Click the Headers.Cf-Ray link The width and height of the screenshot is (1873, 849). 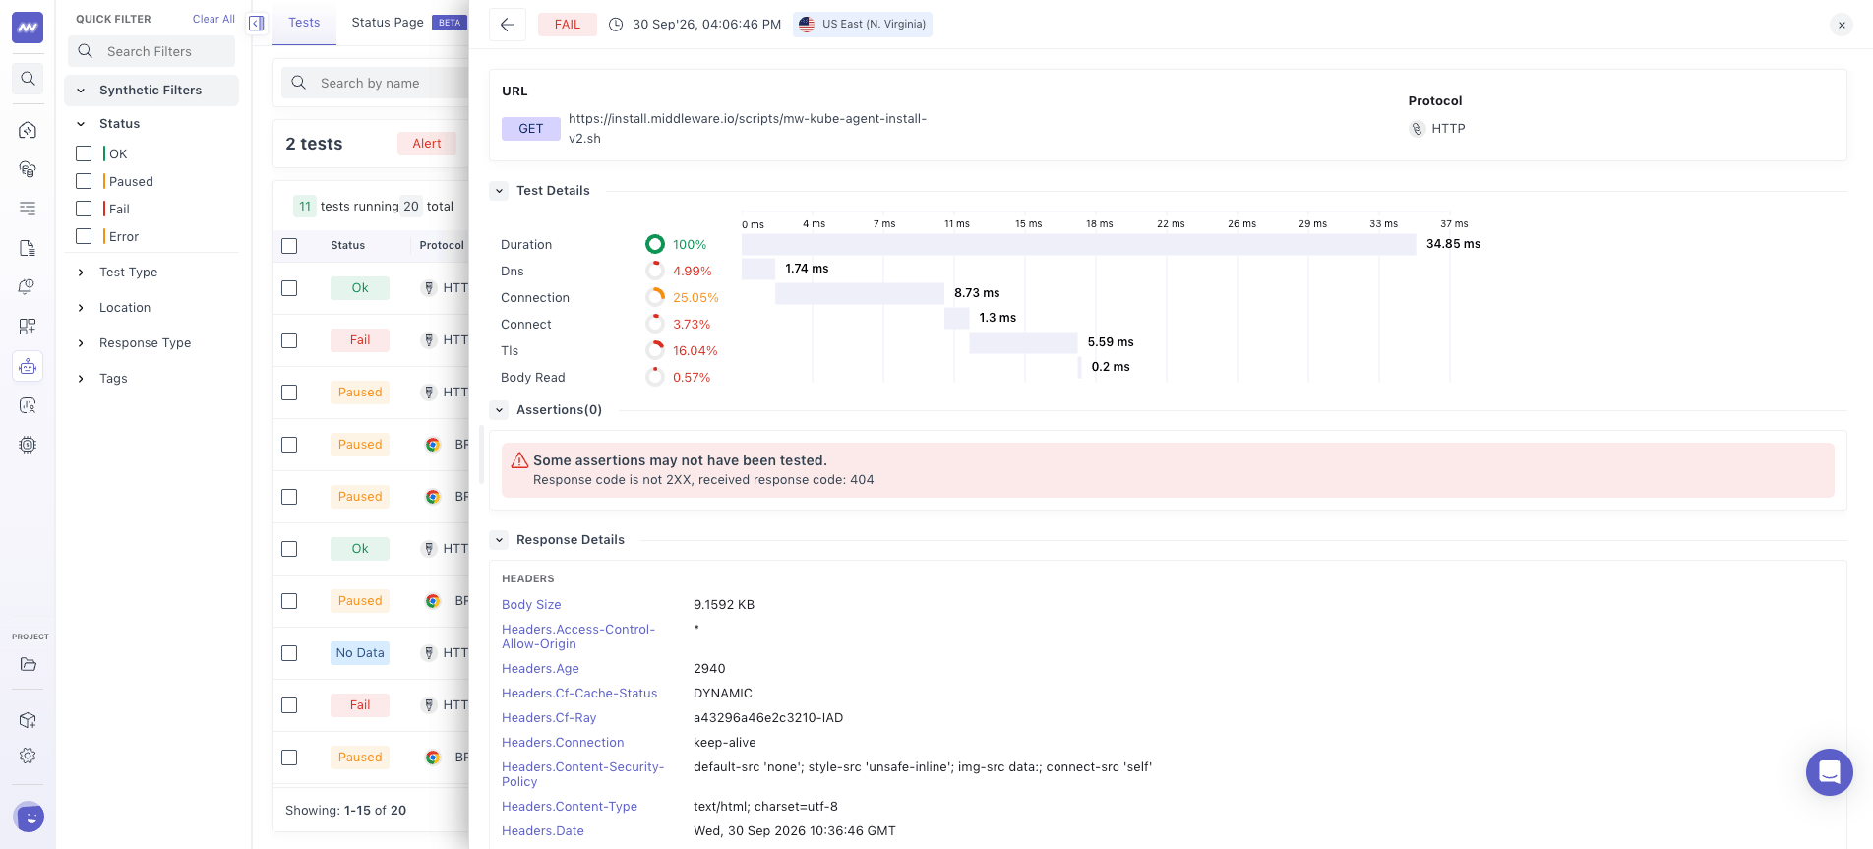[549, 718]
